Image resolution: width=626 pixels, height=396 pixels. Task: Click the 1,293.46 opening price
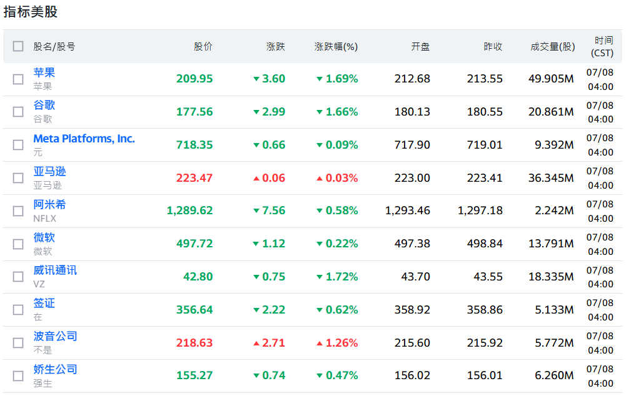click(x=408, y=210)
